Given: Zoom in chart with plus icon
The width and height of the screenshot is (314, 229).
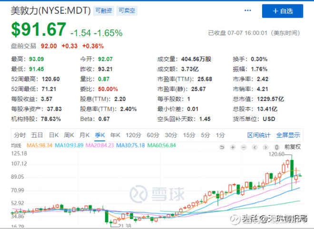Looking at the screenshot, I should (233, 148).
